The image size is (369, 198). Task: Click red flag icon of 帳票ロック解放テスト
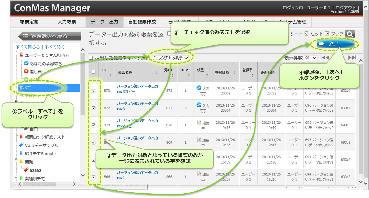point(21,136)
